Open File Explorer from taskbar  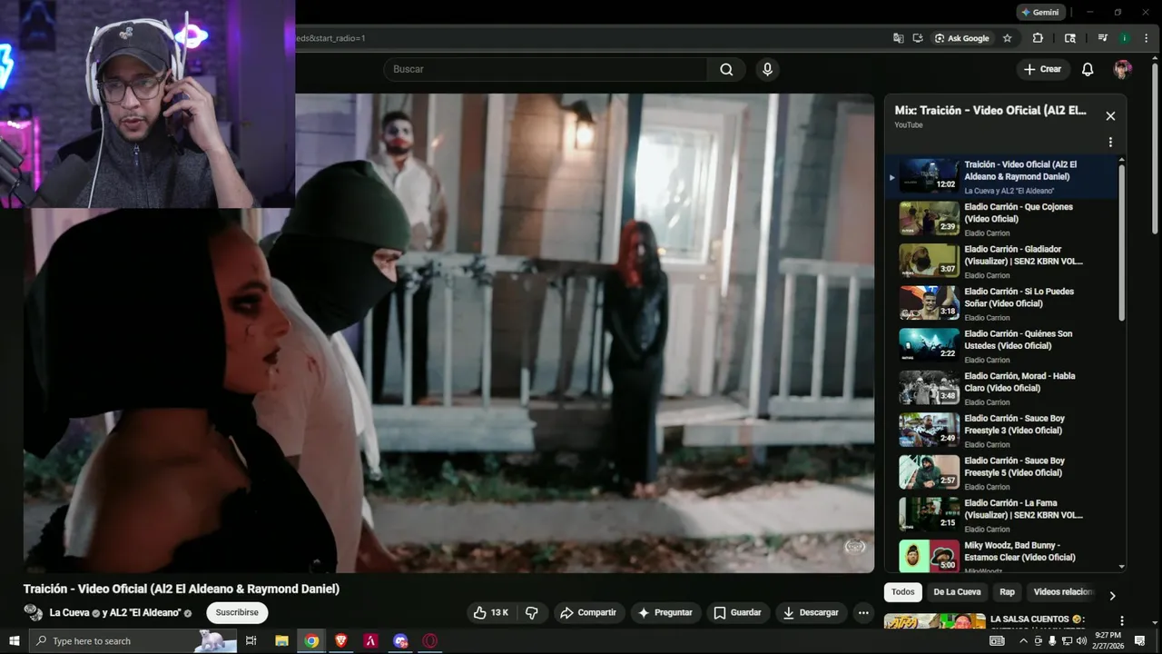click(281, 641)
